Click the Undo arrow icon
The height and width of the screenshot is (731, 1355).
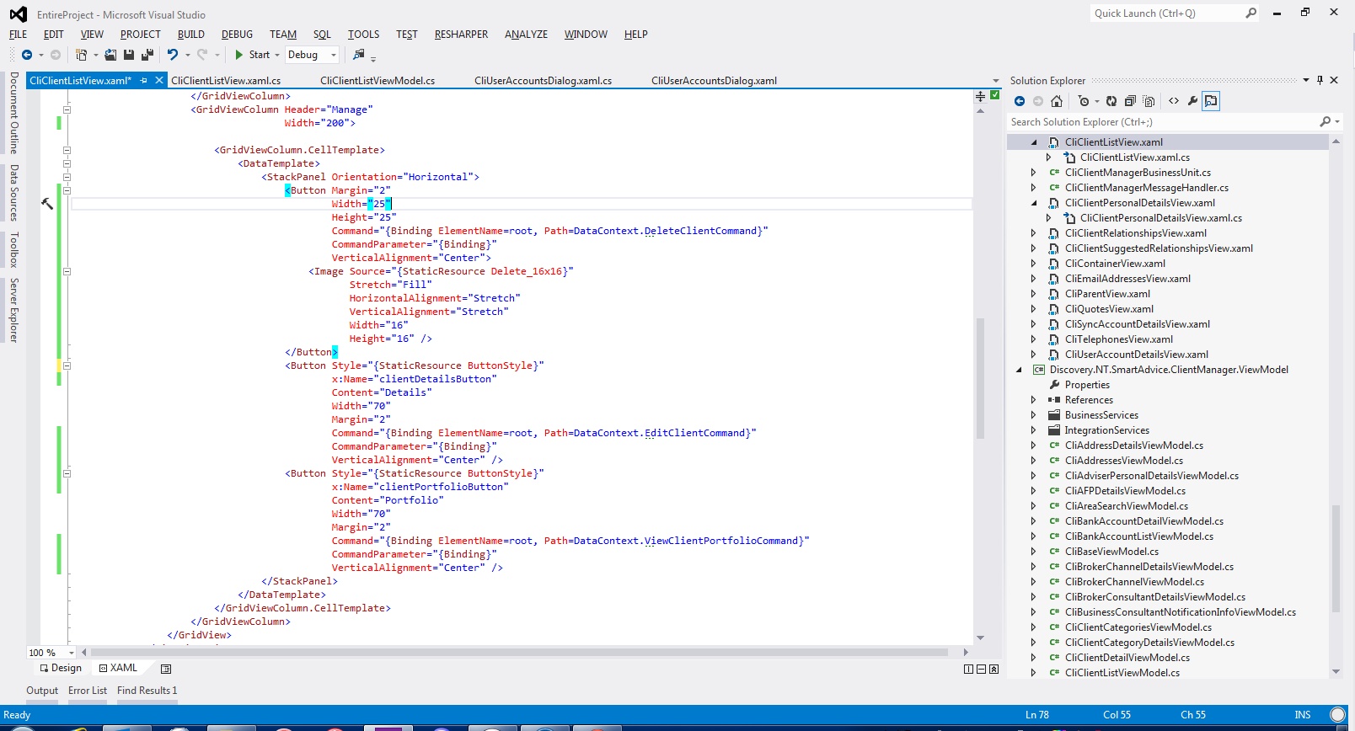coord(173,55)
